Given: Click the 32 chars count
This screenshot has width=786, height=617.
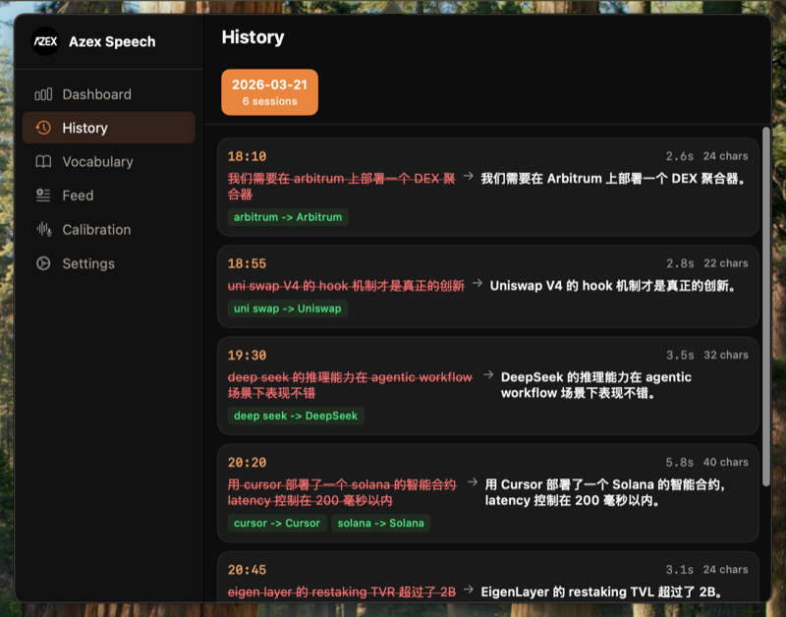Looking at the screenshot, I should [x=726, y=356].
